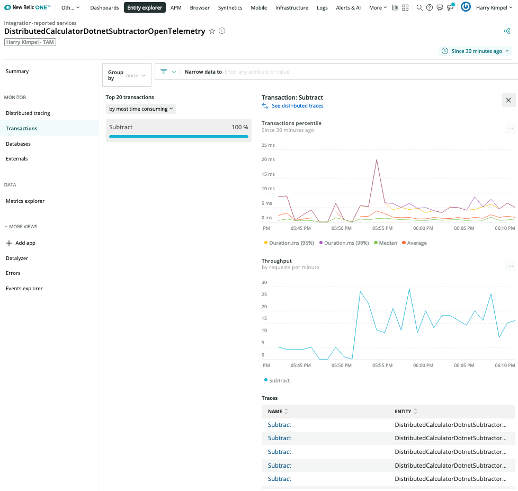Viewport: 518px width, 491px height.
Task: Open 'by most time consuming' sort dropdown
Action: (x=141, y=109)
